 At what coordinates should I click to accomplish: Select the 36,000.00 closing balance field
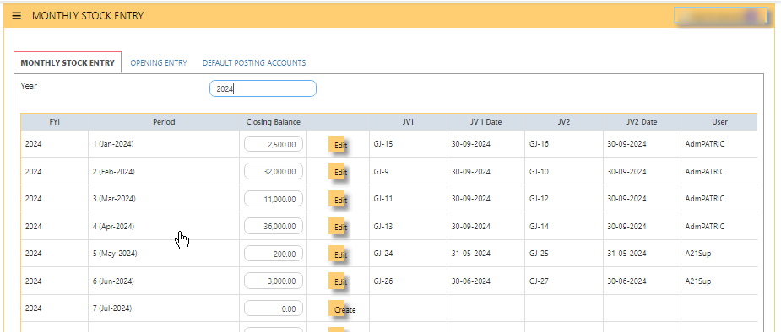[x=274, y=226]
